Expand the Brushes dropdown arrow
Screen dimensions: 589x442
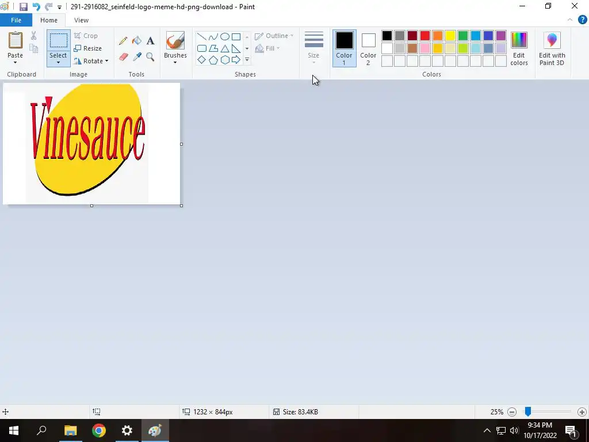(x=175, y=63)
